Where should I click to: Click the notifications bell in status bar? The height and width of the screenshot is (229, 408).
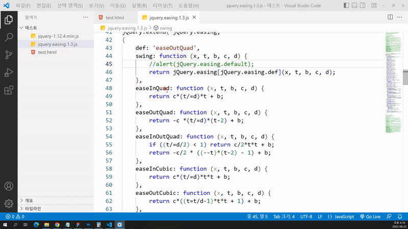tap(400, 217)
